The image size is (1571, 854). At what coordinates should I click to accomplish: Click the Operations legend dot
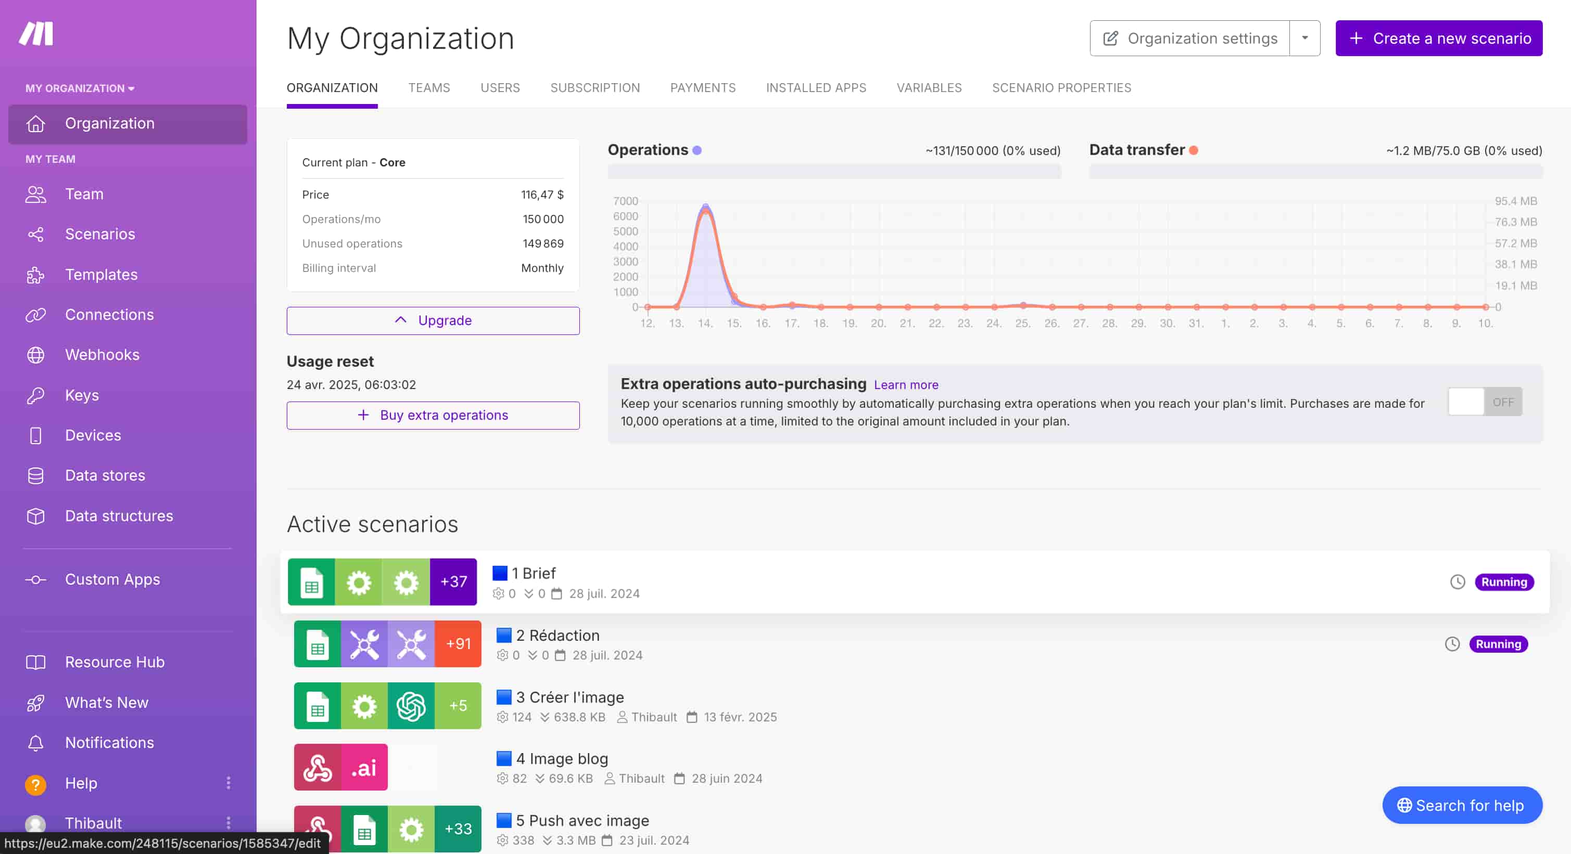click(697, 150)
